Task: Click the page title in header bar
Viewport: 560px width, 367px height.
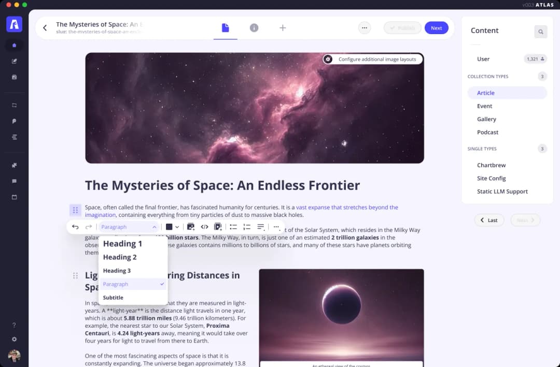Action: pos(99,24)
